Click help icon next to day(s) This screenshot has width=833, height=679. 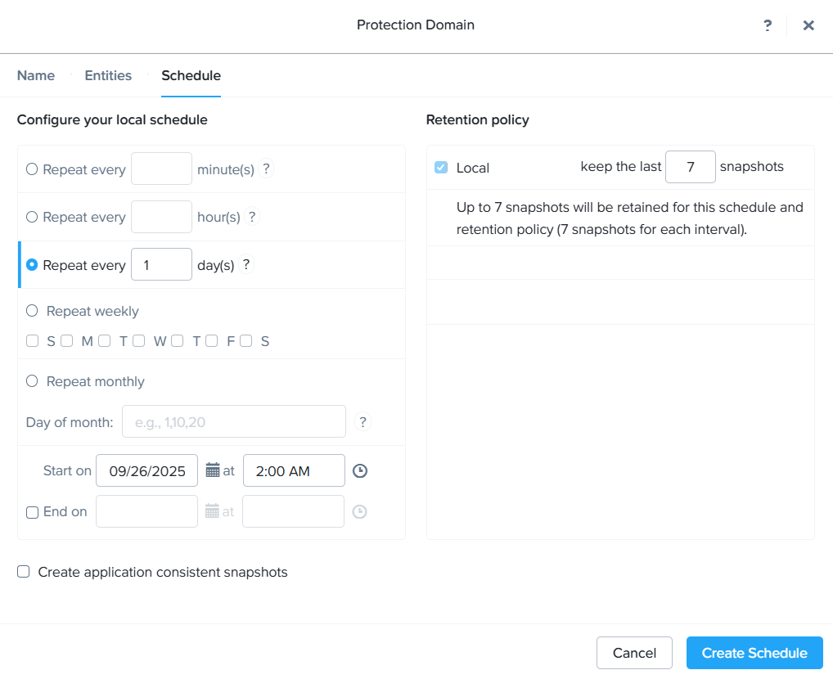tap(246, 265)
